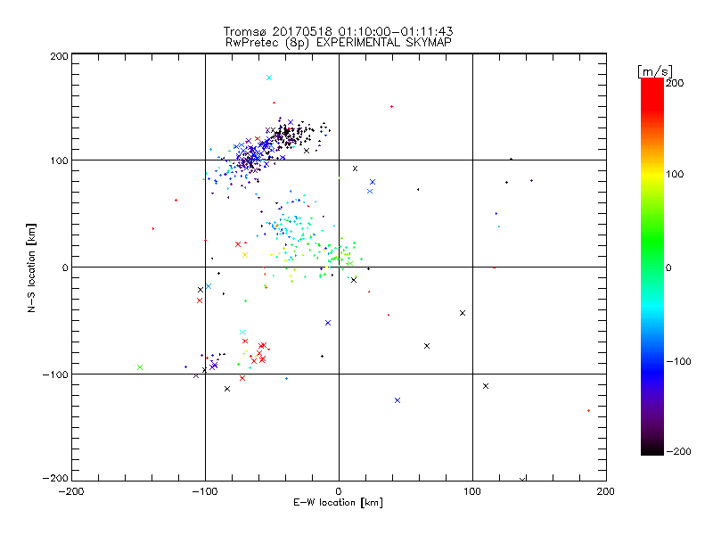Click the y-axis tick label "200" at top left

pyautogui.click(x=59, y=56)
